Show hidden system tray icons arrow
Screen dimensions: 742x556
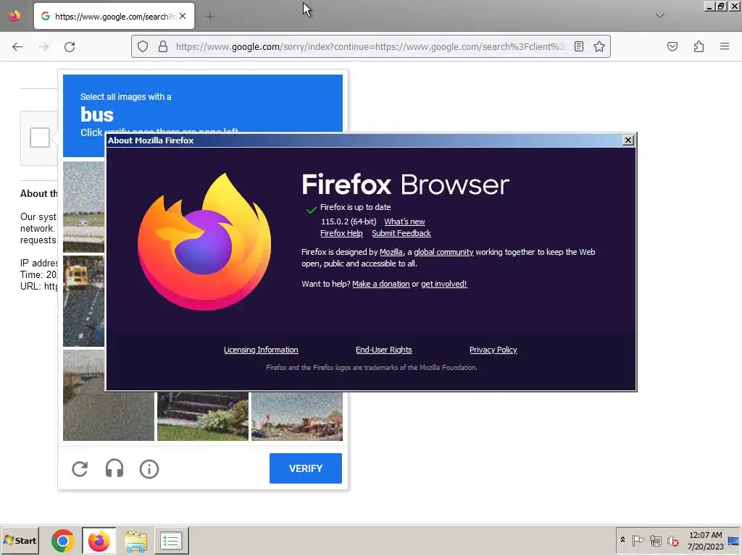coord(622,540)
